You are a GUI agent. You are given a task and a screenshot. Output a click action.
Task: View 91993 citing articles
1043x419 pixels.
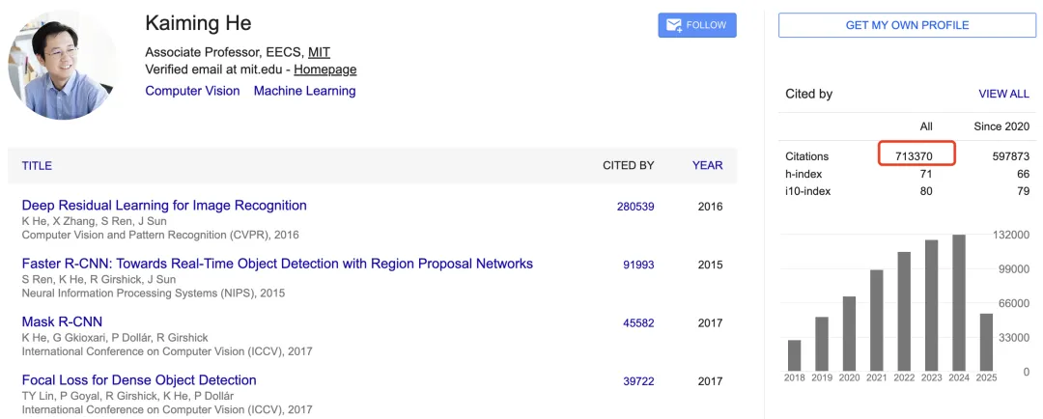[638, 265]
